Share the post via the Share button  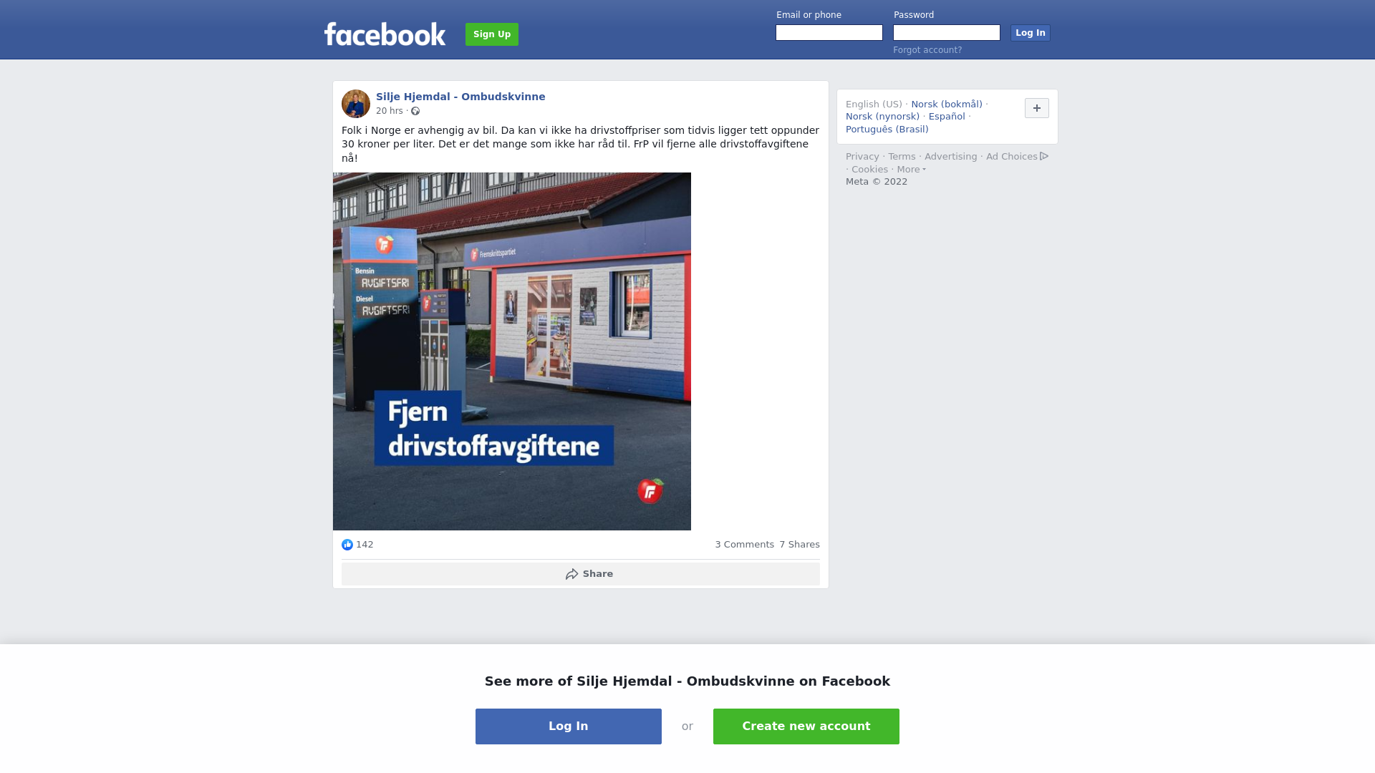[x=581, y=574]
